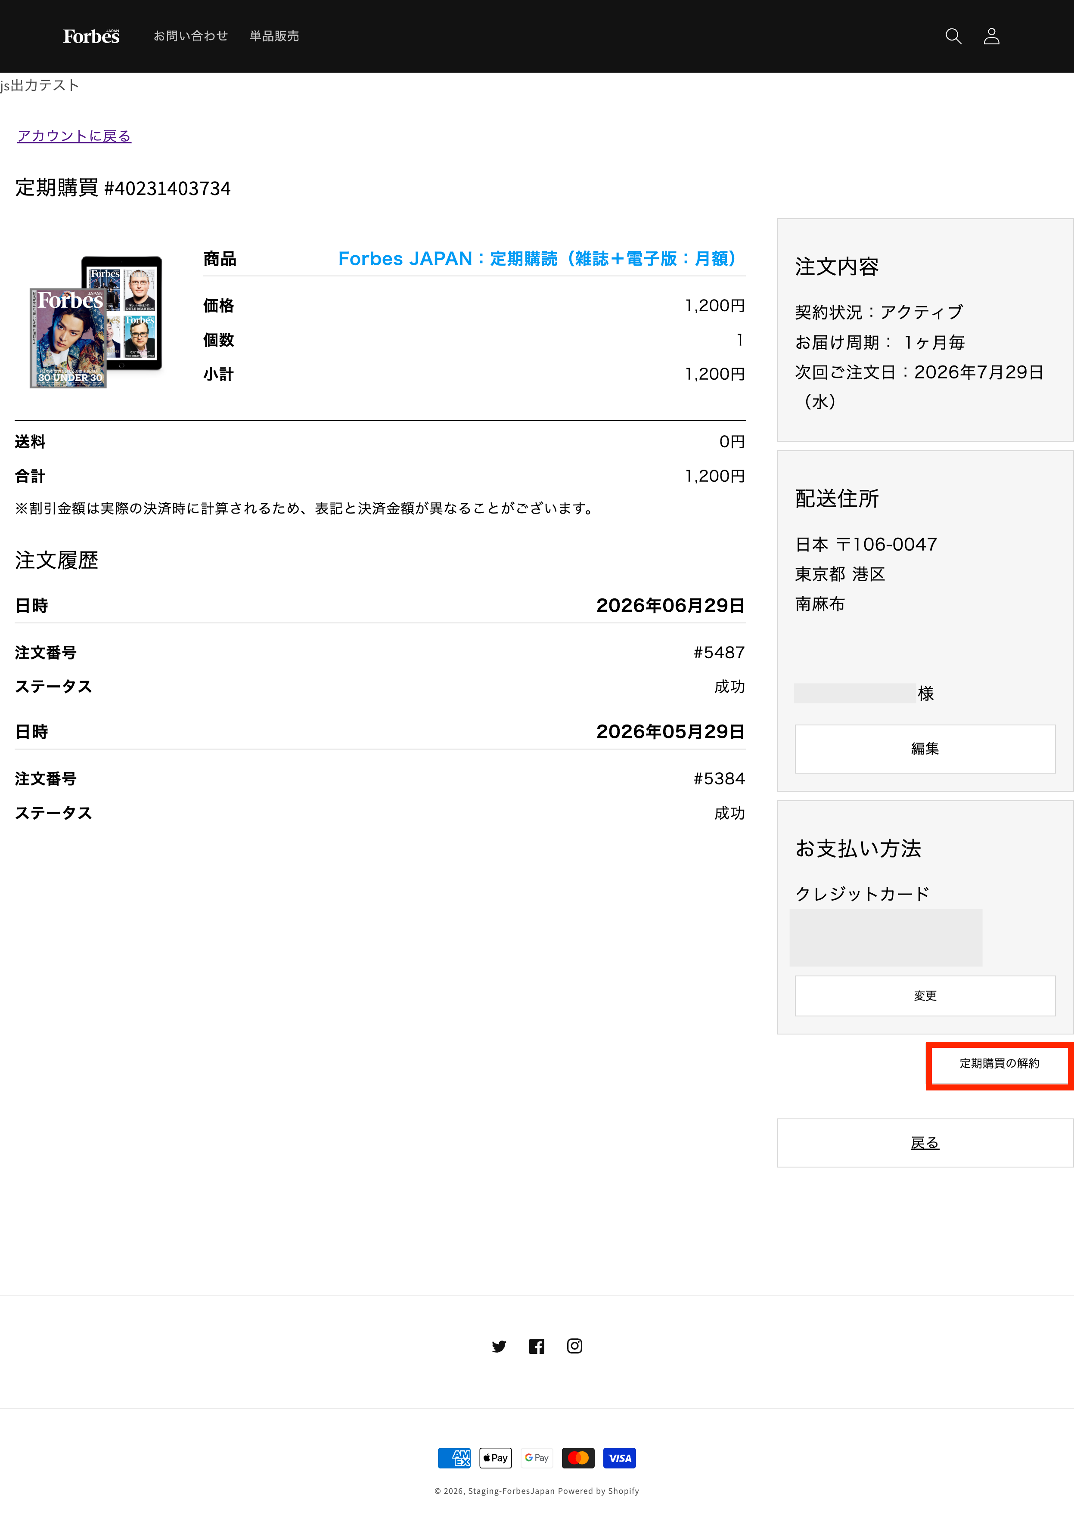The width and height of the screenshot is (1074, 1530).
Task: Click the 割引金額 disclaimer note
Action: tap(305, 508)
